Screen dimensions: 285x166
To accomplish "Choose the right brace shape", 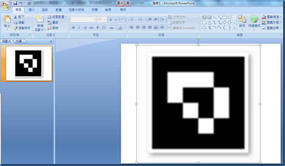I will tap(230, 27).
